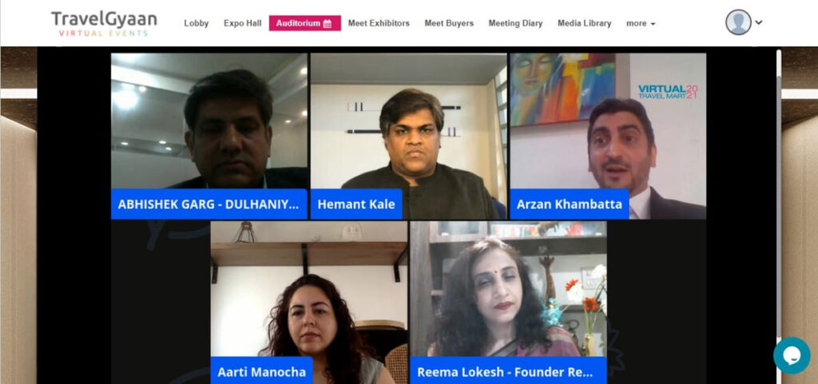818x384 pixels.
Task: Select Reema Lokesh's video feed
Action: tap(508, 303)
